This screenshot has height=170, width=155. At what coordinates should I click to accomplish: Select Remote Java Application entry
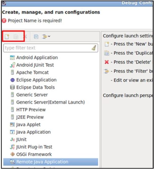pyautogui.click(x=42, y=162)
